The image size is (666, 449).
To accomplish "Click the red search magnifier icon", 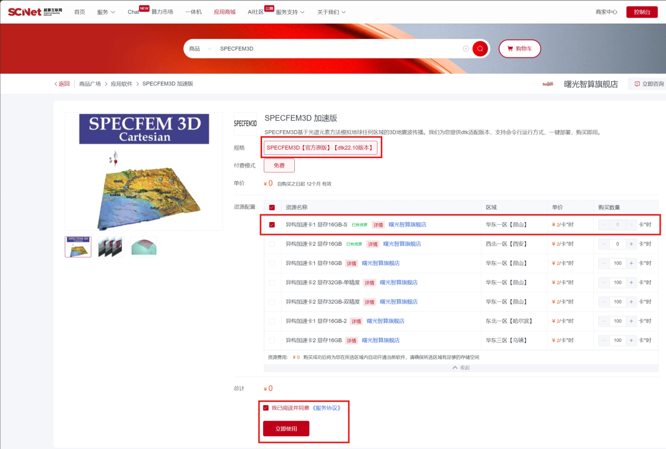I will click(x=480, y=48).
